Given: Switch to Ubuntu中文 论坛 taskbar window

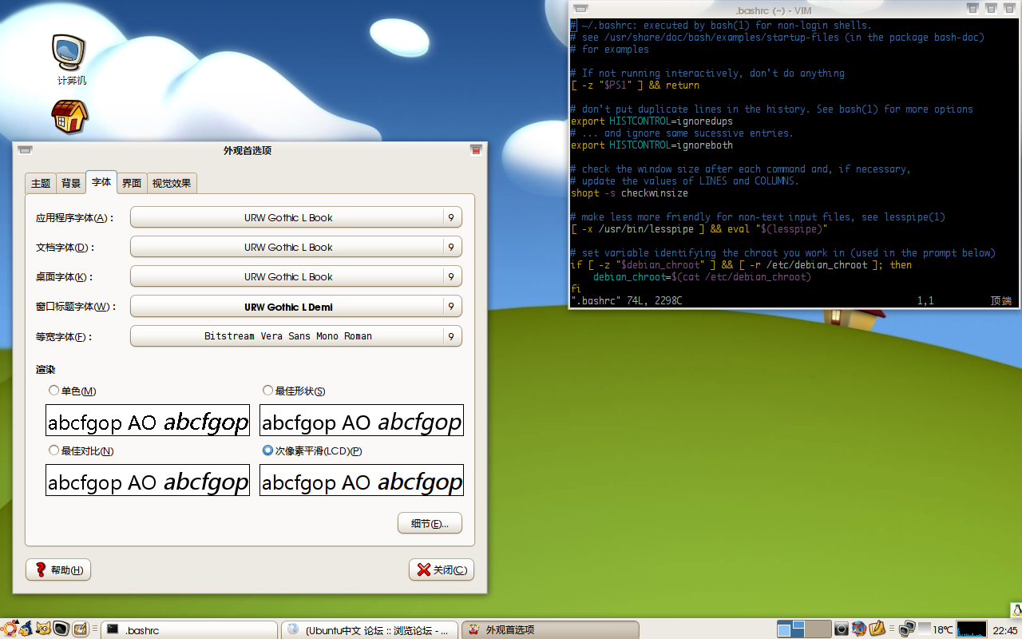Looking at the screenshot, I should (370, 629).
